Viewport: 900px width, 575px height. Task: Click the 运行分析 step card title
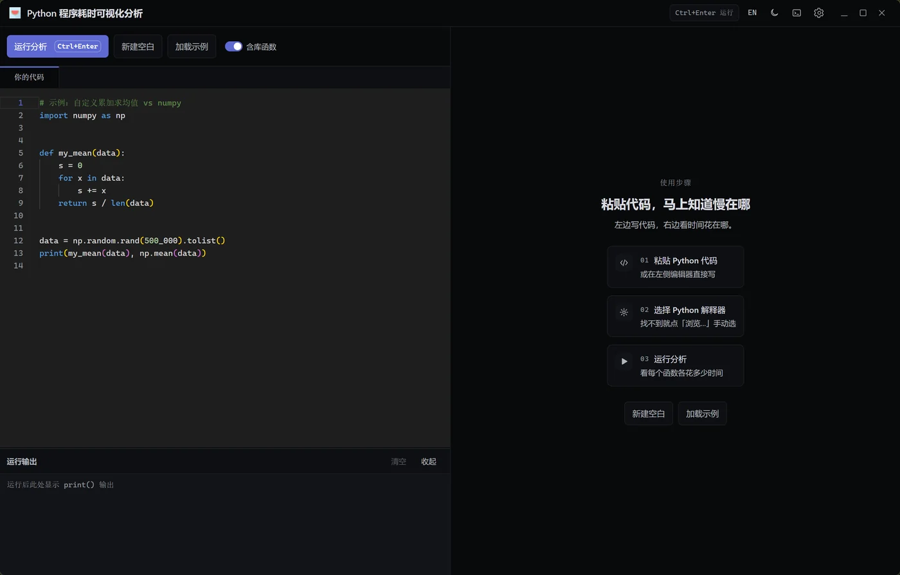[670, 359]
